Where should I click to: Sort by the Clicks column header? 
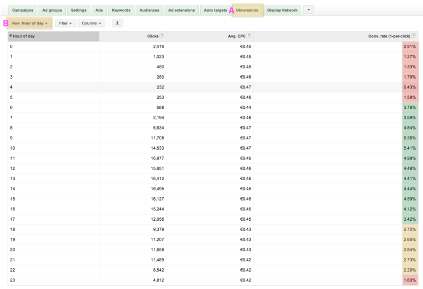pyautogui.click(x=152, y=36)
